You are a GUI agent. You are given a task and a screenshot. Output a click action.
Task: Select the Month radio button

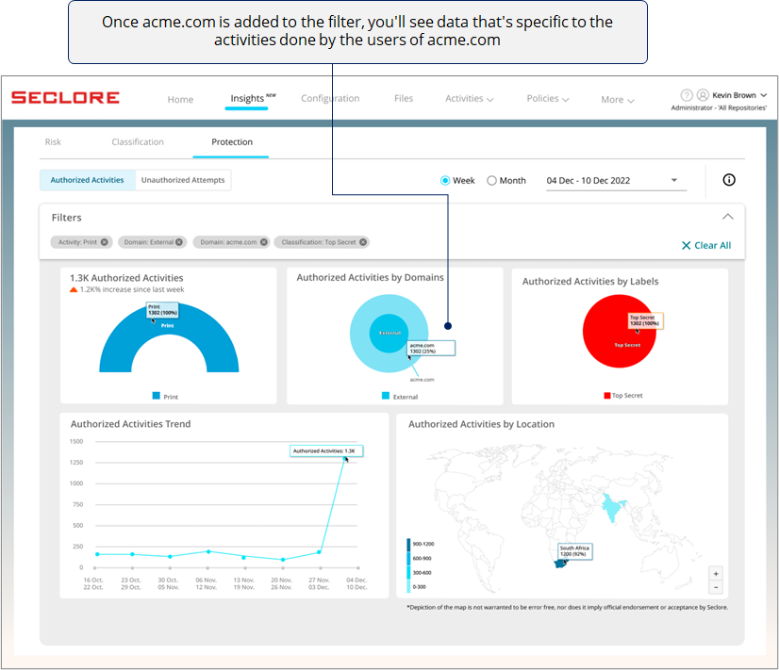click(x=491, y=181)
